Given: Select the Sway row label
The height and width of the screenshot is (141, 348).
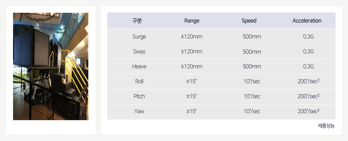Looking at the screenshot, I should (139, 52).
